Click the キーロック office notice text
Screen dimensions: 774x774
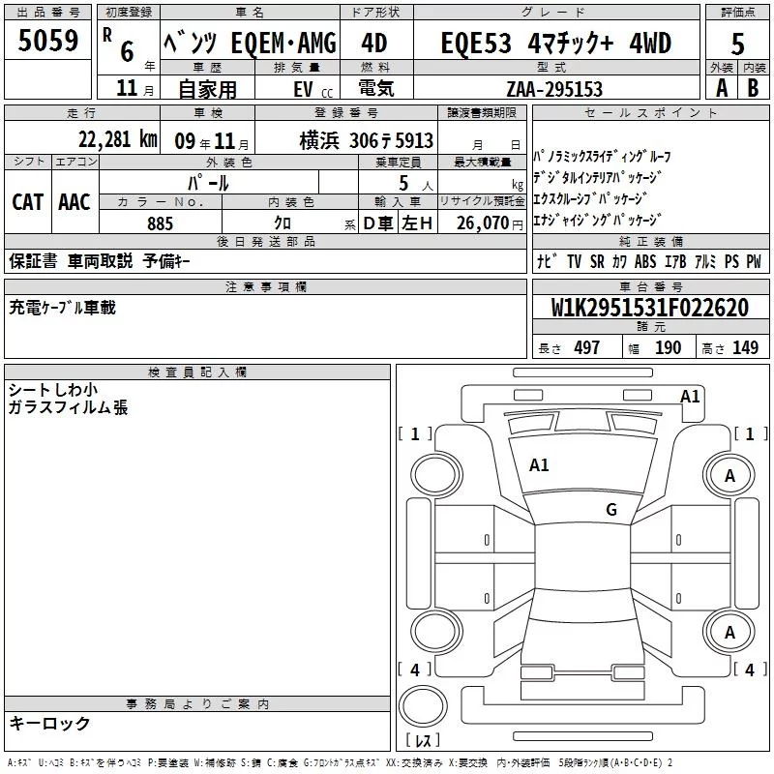49,724
